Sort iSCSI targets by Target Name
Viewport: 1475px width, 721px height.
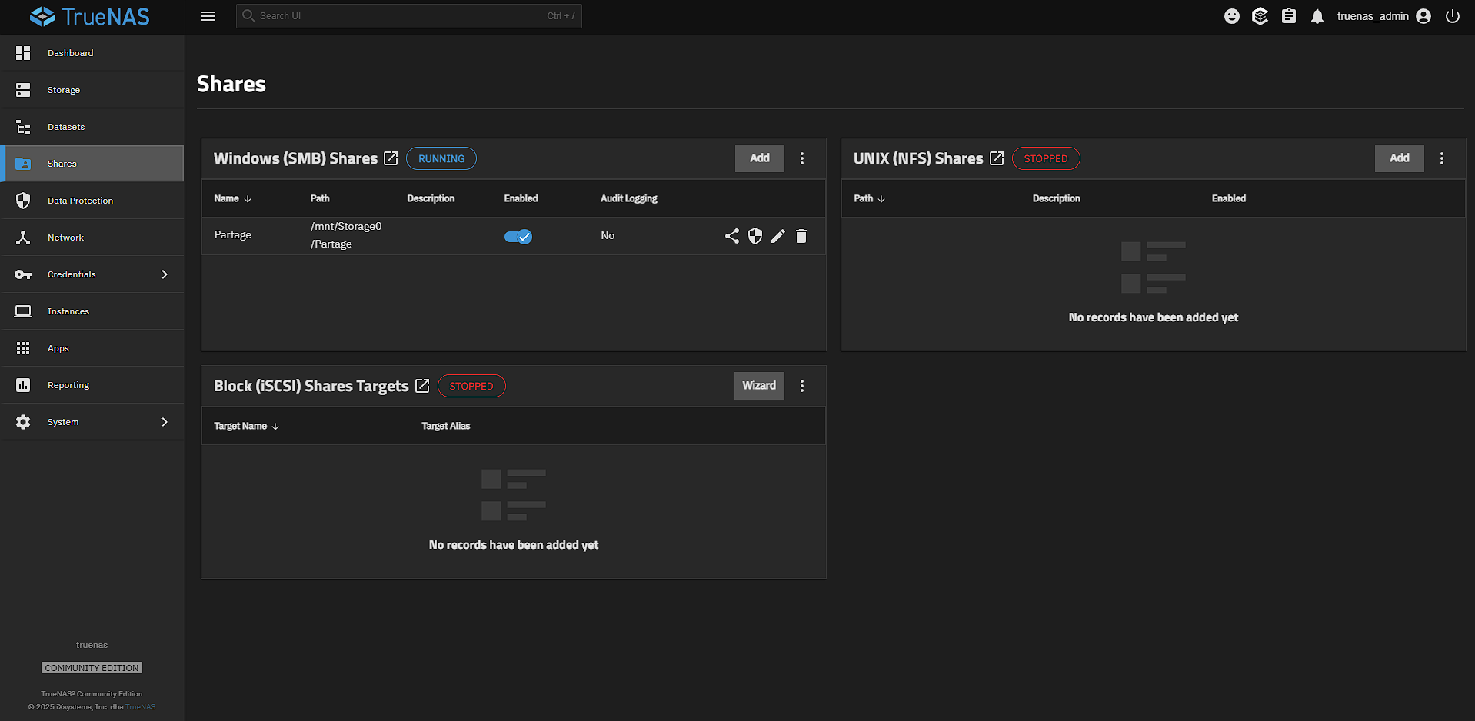click(247, 426)
